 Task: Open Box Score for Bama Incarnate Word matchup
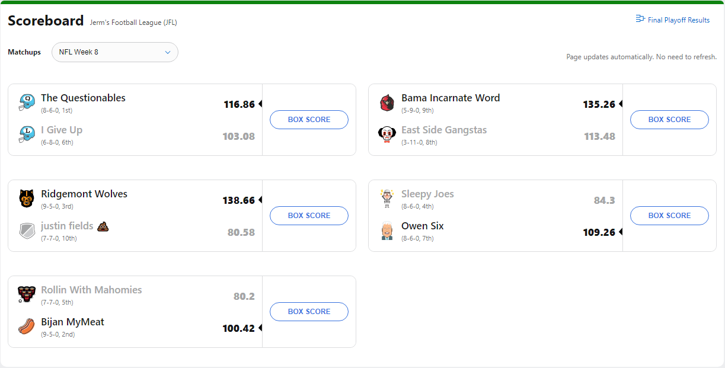tap(669, 120)
